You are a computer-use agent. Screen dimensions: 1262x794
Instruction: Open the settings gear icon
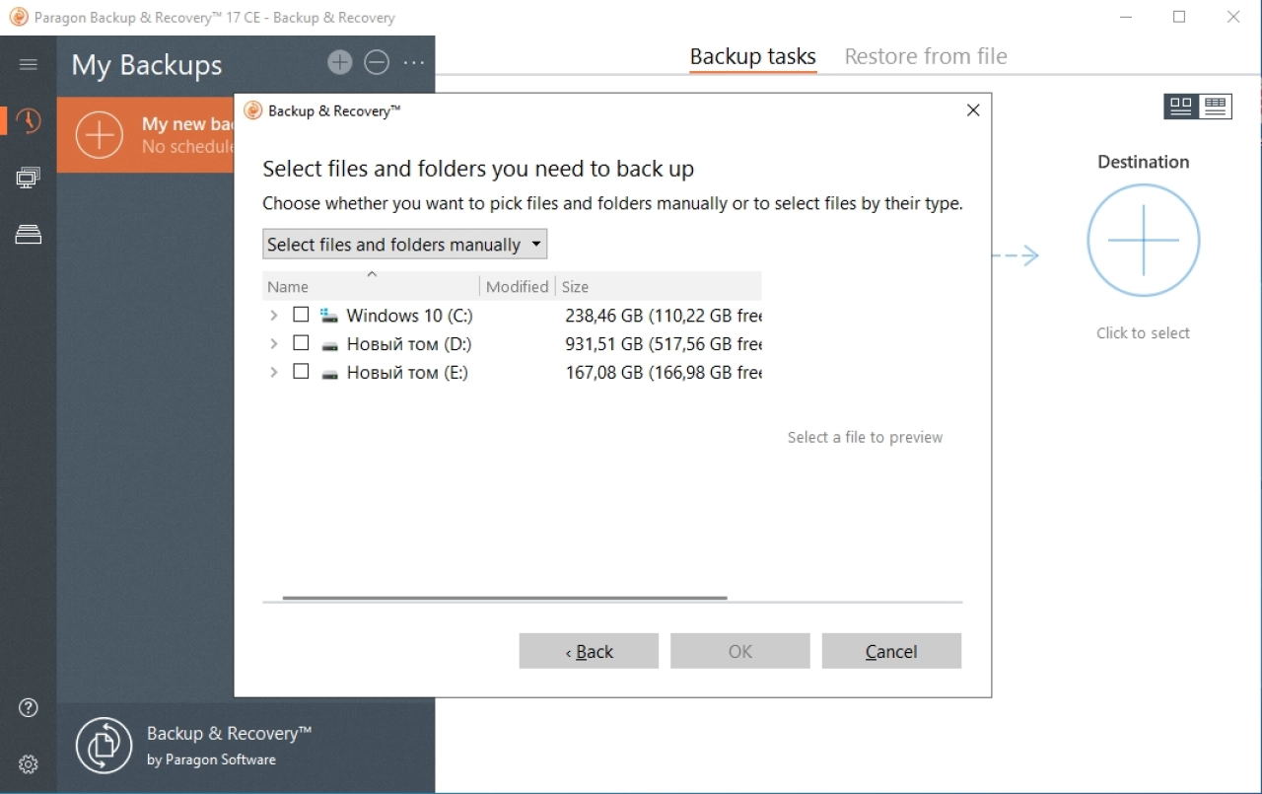click(29, 764)
